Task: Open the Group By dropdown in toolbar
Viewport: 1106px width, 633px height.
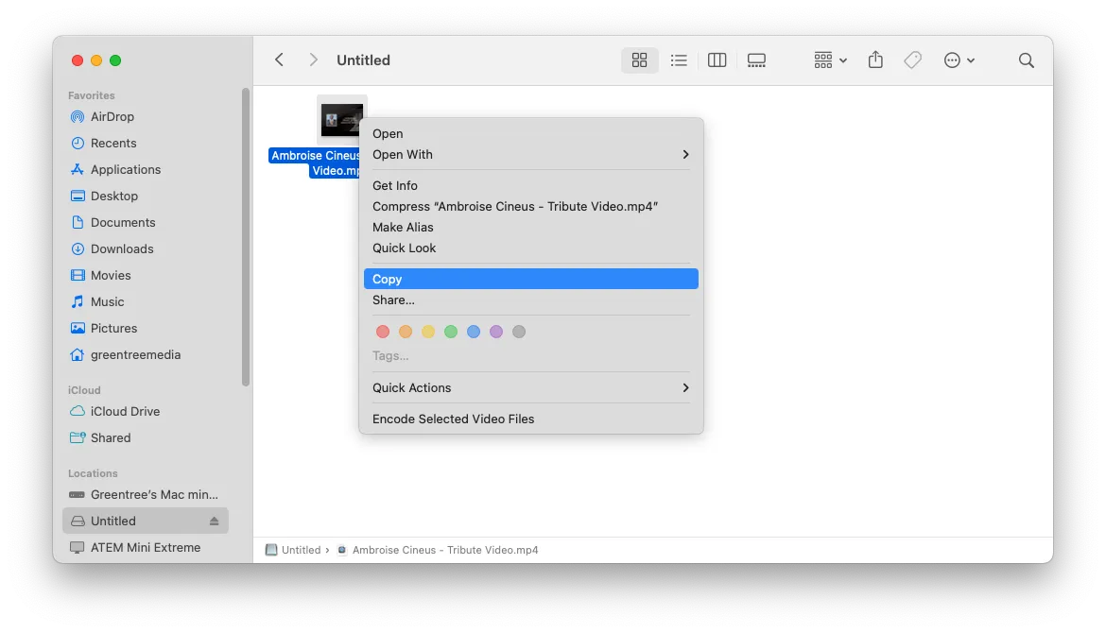Action: point(830,60)
